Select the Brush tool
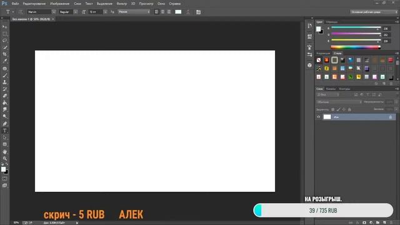Image resolution: width=400 pixels, height=225 pixels. point(4,76)
